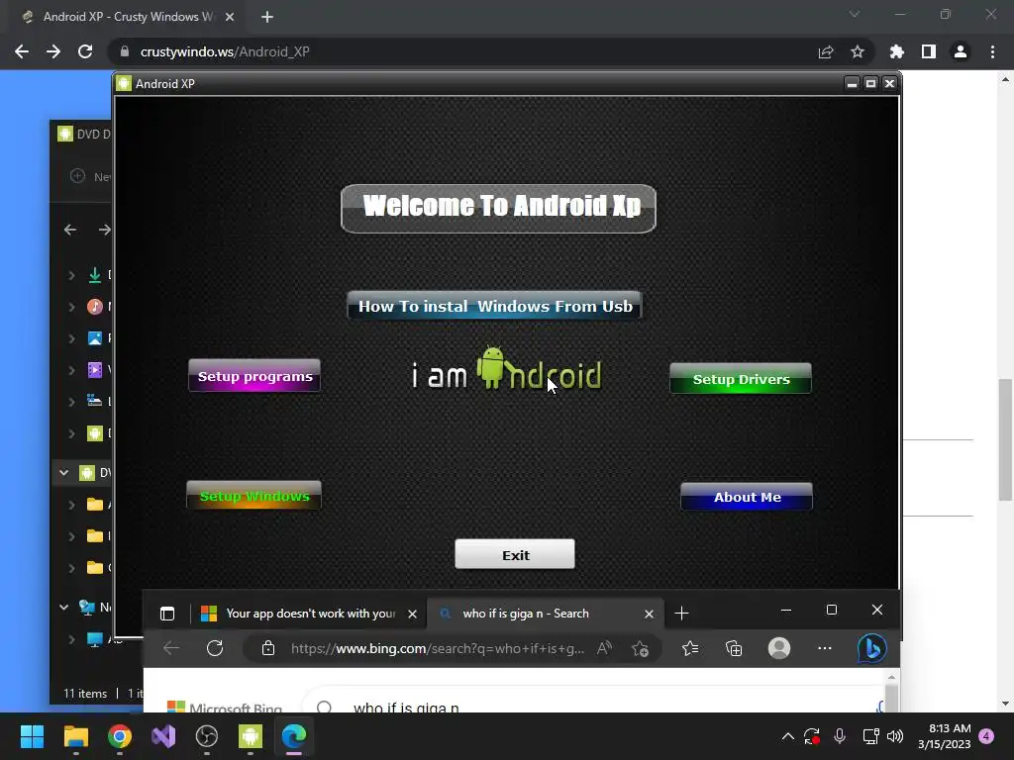The width and height of the screenshot is (1014, 760).
Task: Expand the Videos tree item in explorer
Action: coord(71,370)
